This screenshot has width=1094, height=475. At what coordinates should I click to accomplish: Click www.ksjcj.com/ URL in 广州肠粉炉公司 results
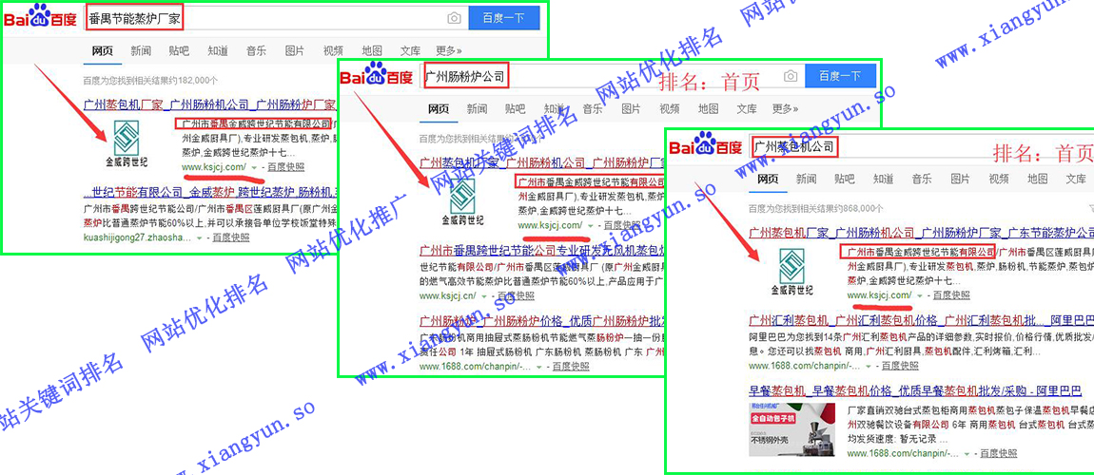coord(550,225)
